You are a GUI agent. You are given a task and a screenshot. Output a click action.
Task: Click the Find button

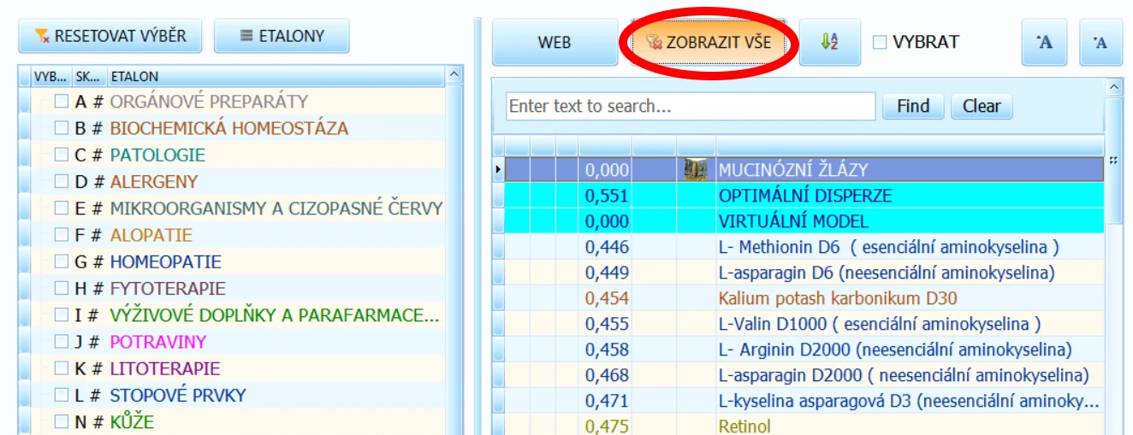913,106
